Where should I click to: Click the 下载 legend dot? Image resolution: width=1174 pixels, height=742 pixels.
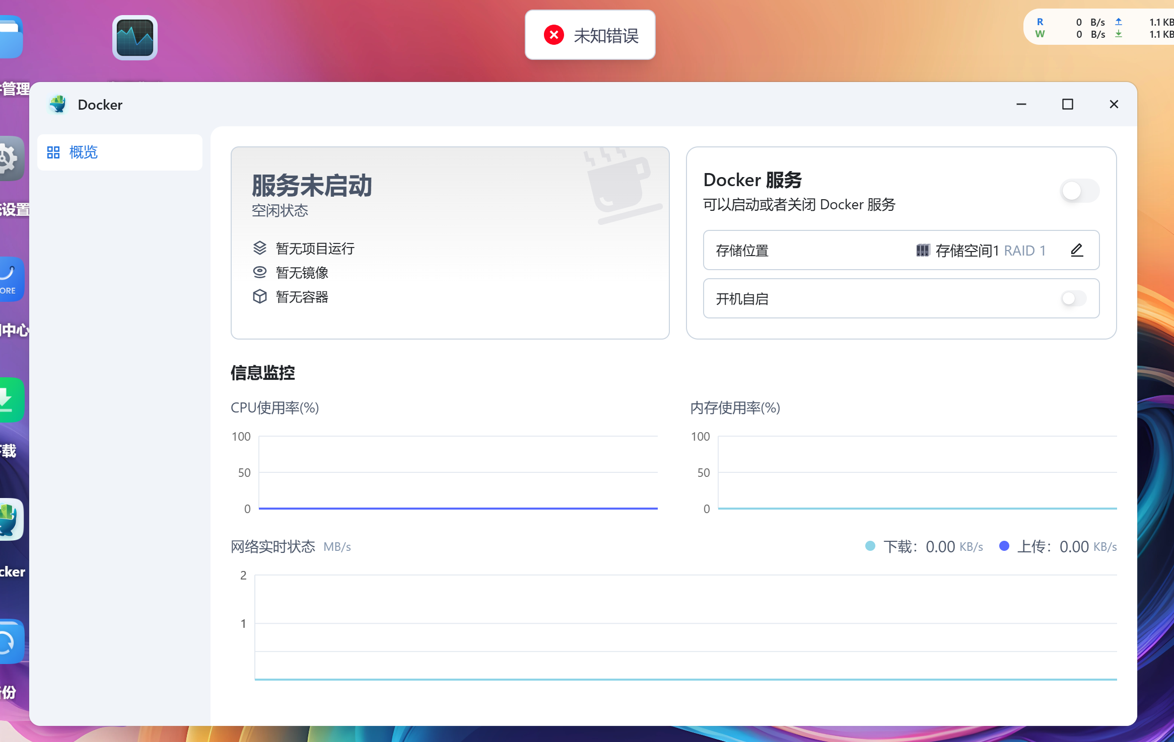click(x=870, y=546)
